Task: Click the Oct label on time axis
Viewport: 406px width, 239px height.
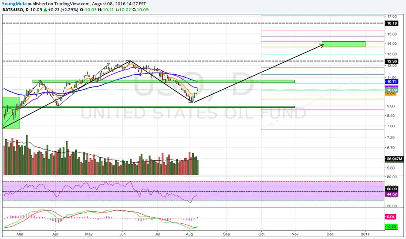Action: (261, 234)
